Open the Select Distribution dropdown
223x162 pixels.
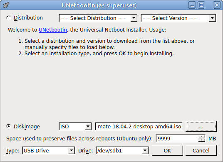click(x=98, y=18)
